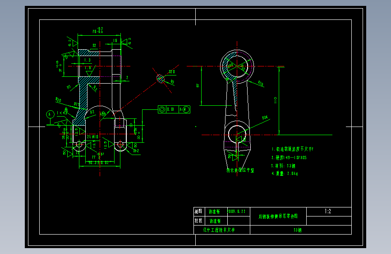Click the 制图 label in the title block

tap(198, 211)
